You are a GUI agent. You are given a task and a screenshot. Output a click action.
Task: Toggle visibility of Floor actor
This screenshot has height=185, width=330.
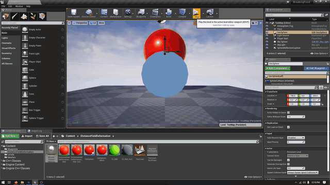(267, 29)
